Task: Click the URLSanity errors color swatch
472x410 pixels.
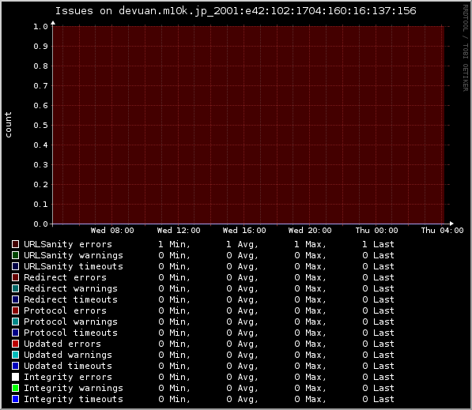Action: pyautogui.click(x=15, y=244)
